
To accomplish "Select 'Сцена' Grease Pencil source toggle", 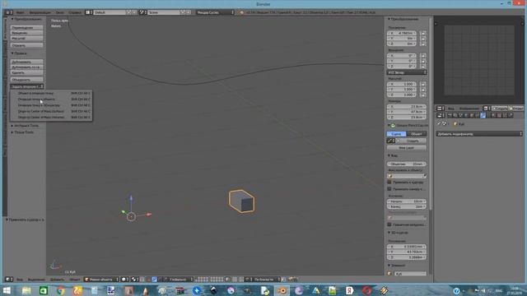I will tap(397, 134).
